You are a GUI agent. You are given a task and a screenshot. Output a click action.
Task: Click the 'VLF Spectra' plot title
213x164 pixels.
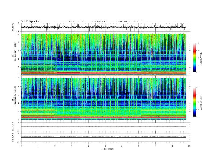click(30, 21)
